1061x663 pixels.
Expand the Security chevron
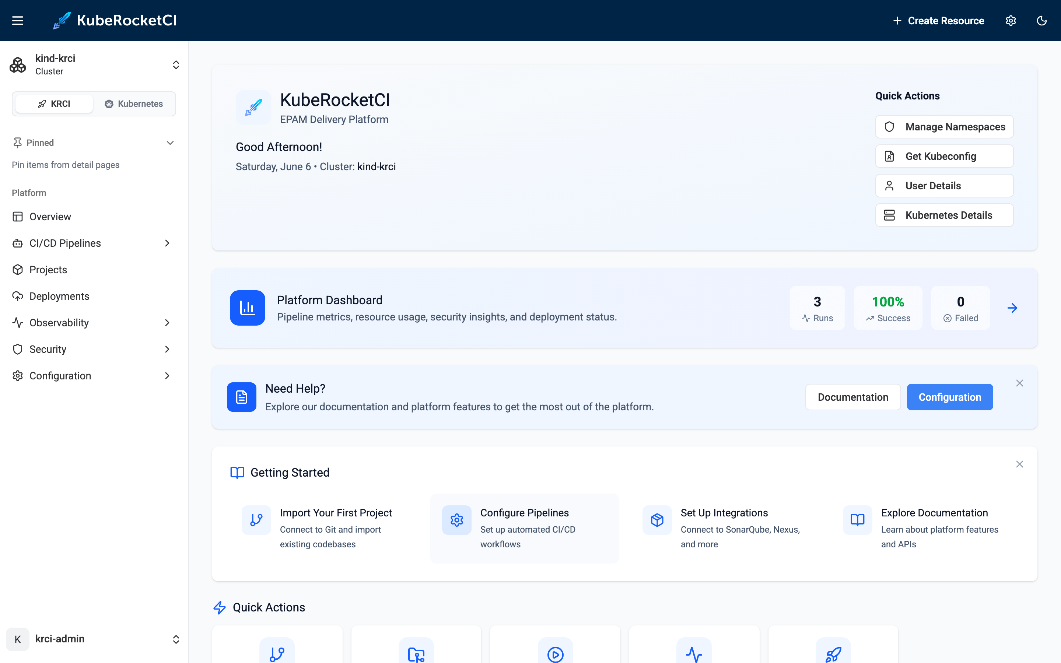(x=167, y=350)
